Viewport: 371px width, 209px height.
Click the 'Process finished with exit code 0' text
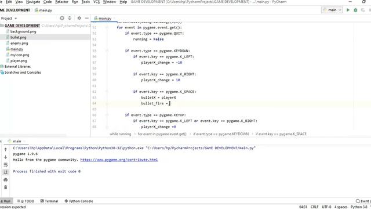(x=46, y=171)
